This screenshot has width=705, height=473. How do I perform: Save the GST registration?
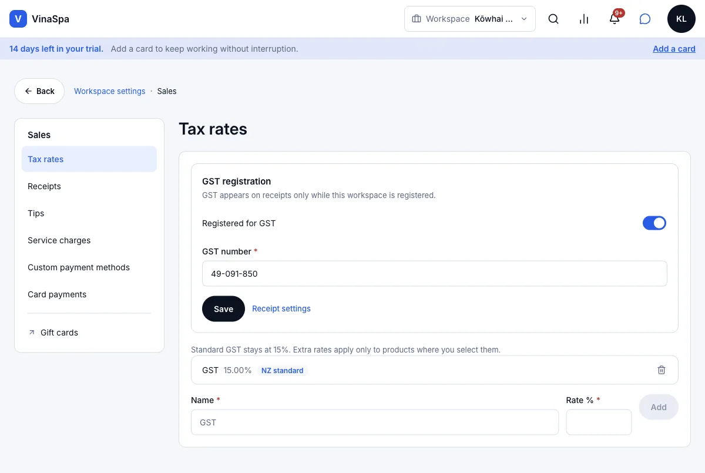click(x=223, y=308)
